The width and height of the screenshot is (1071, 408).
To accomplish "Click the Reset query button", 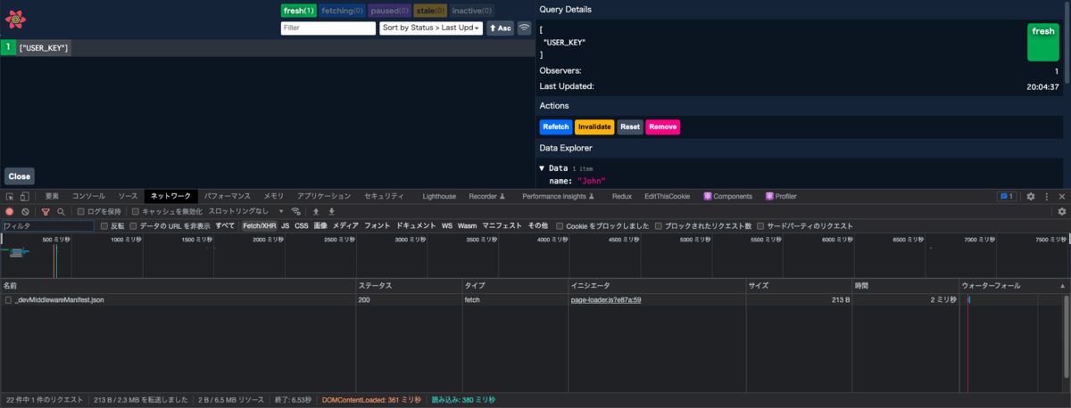I will [x=630, y=127].
